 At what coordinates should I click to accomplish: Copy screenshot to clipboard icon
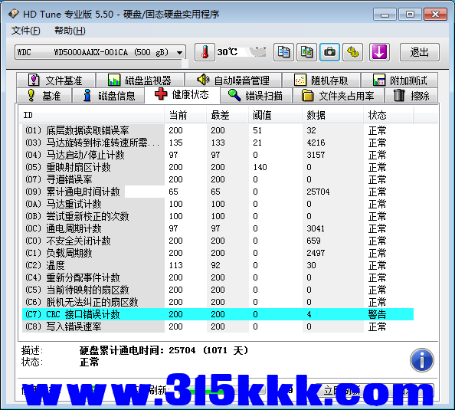point(306,52)
